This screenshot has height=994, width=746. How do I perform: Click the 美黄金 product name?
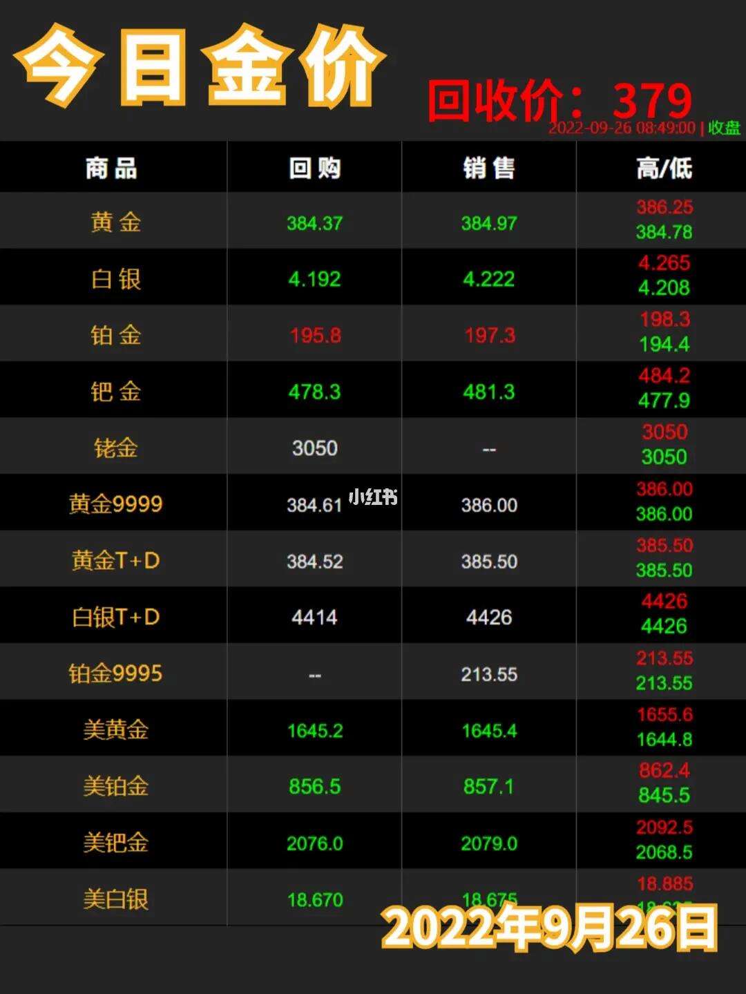click(x=115, y=730)
